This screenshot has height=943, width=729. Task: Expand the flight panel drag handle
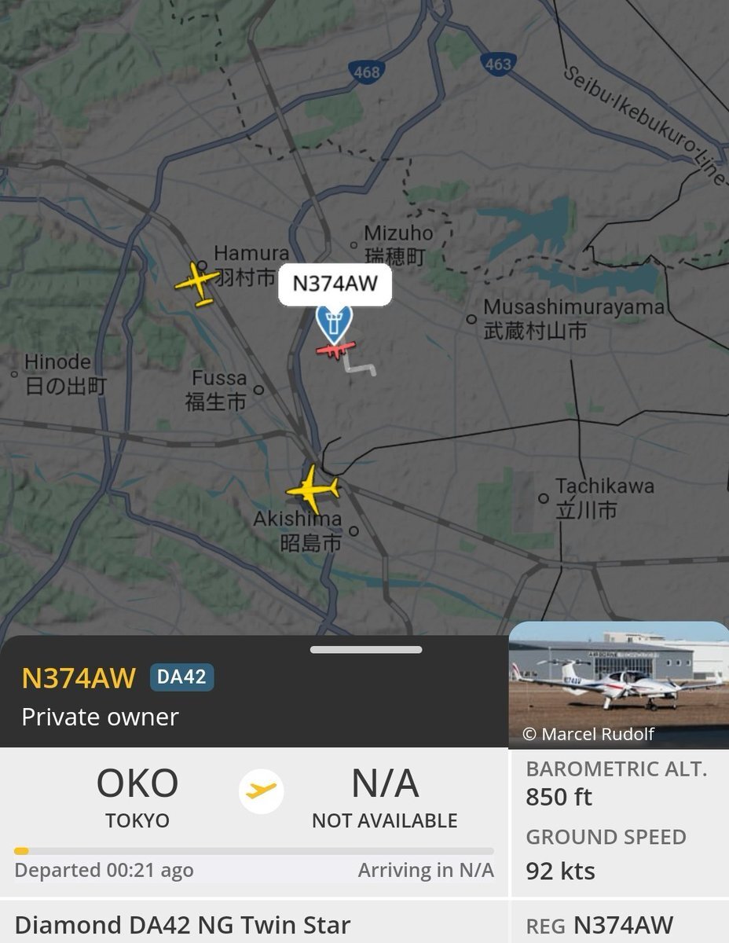(366, 650)
